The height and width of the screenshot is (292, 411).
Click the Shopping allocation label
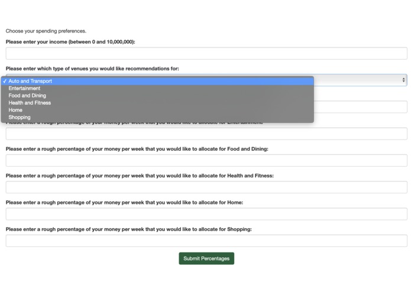coord(128,229)
